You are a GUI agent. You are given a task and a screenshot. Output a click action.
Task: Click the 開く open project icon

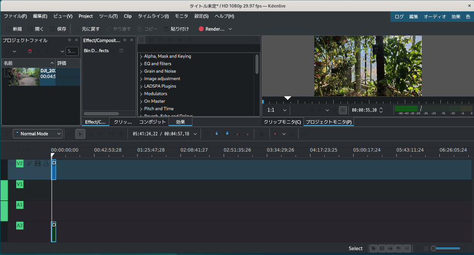[30, 29]
